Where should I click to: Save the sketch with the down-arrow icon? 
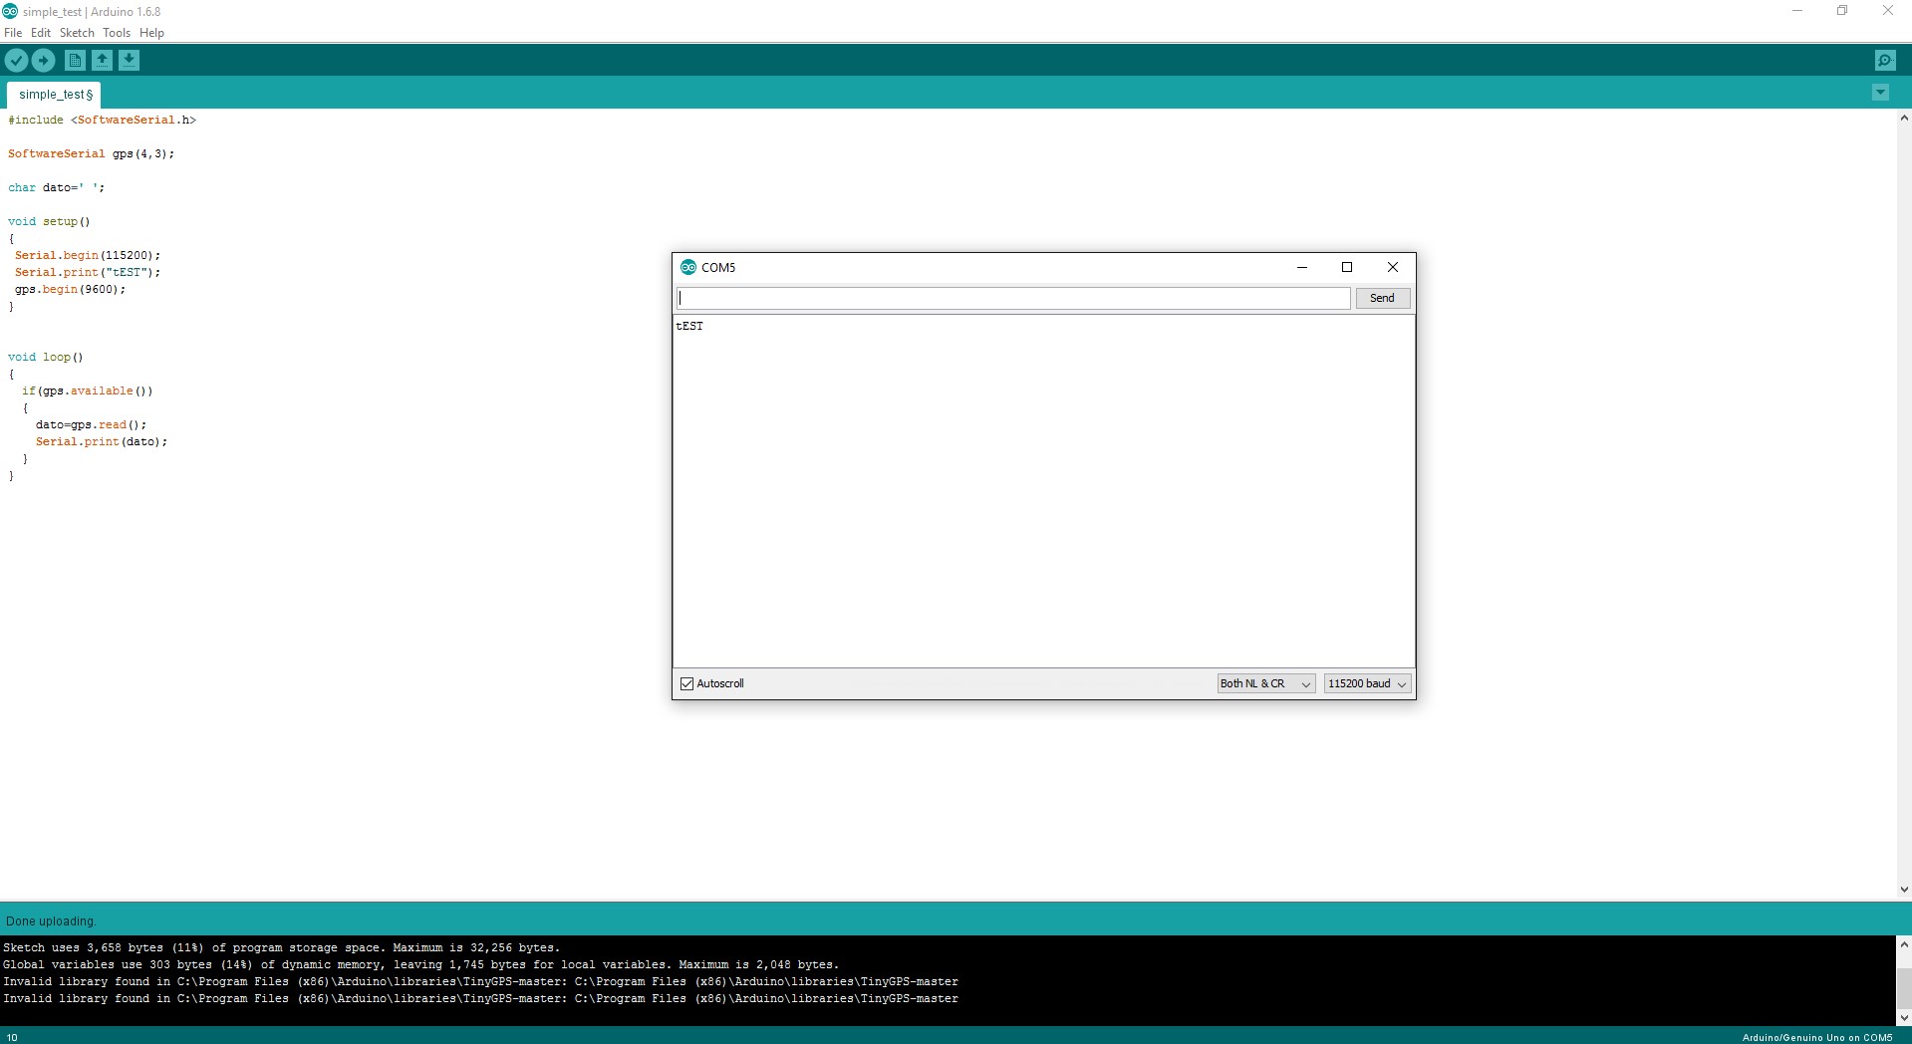tap(129, 61)
